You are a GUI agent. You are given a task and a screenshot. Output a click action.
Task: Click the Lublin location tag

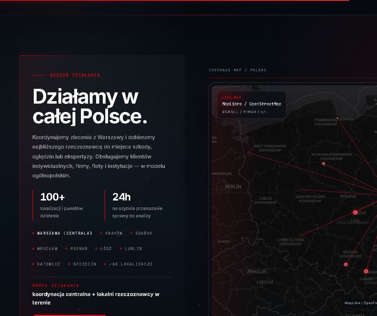[131, 248]
